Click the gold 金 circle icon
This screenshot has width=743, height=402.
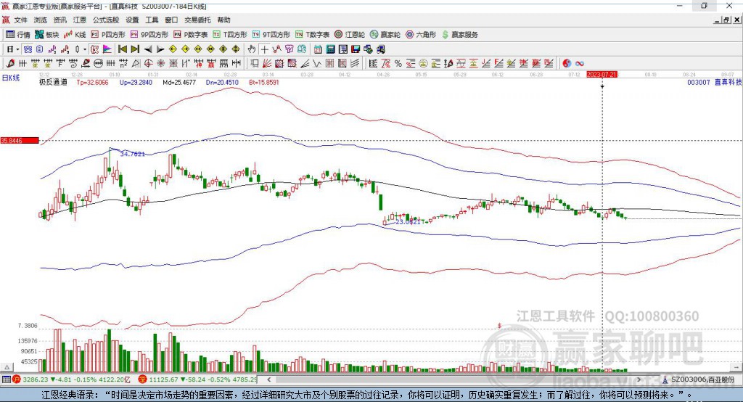click(x=423, y=63)
